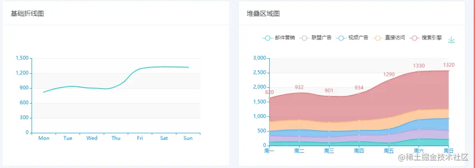
Task: Click the Tue axis label
Action: (68, 138)
